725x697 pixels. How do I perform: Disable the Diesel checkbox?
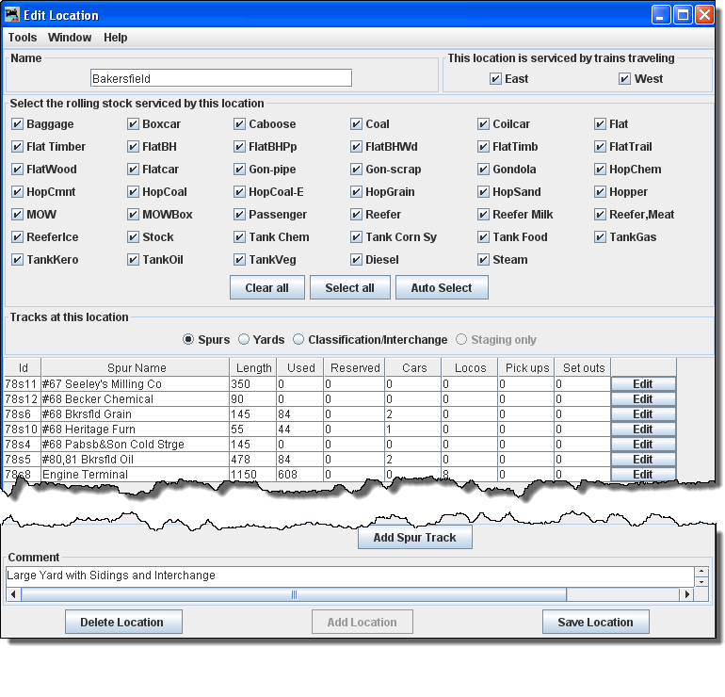point(356,260)
